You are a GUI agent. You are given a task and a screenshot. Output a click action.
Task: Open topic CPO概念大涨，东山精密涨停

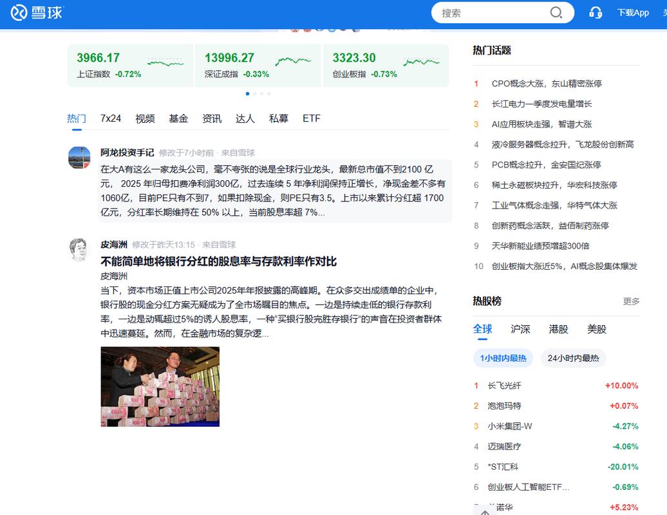[547, 84]
